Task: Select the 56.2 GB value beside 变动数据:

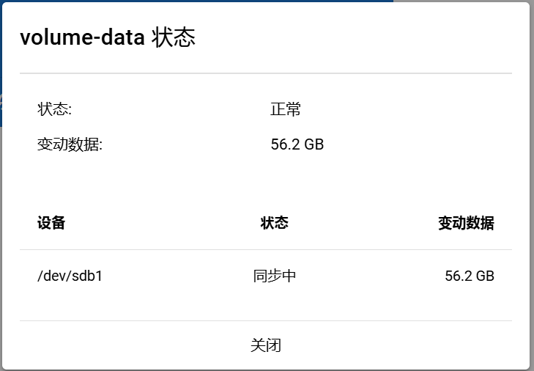Action: coord(297,144)
